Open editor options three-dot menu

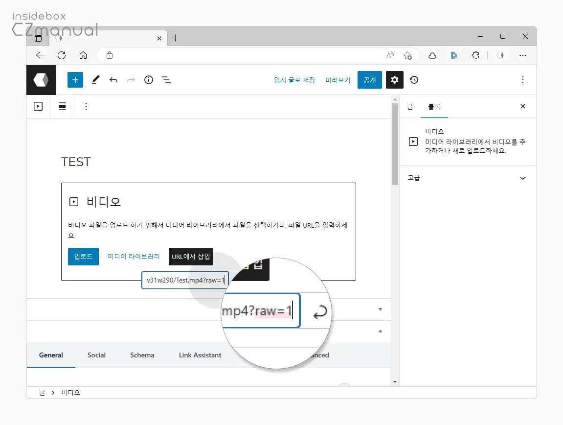click(523, 80)
